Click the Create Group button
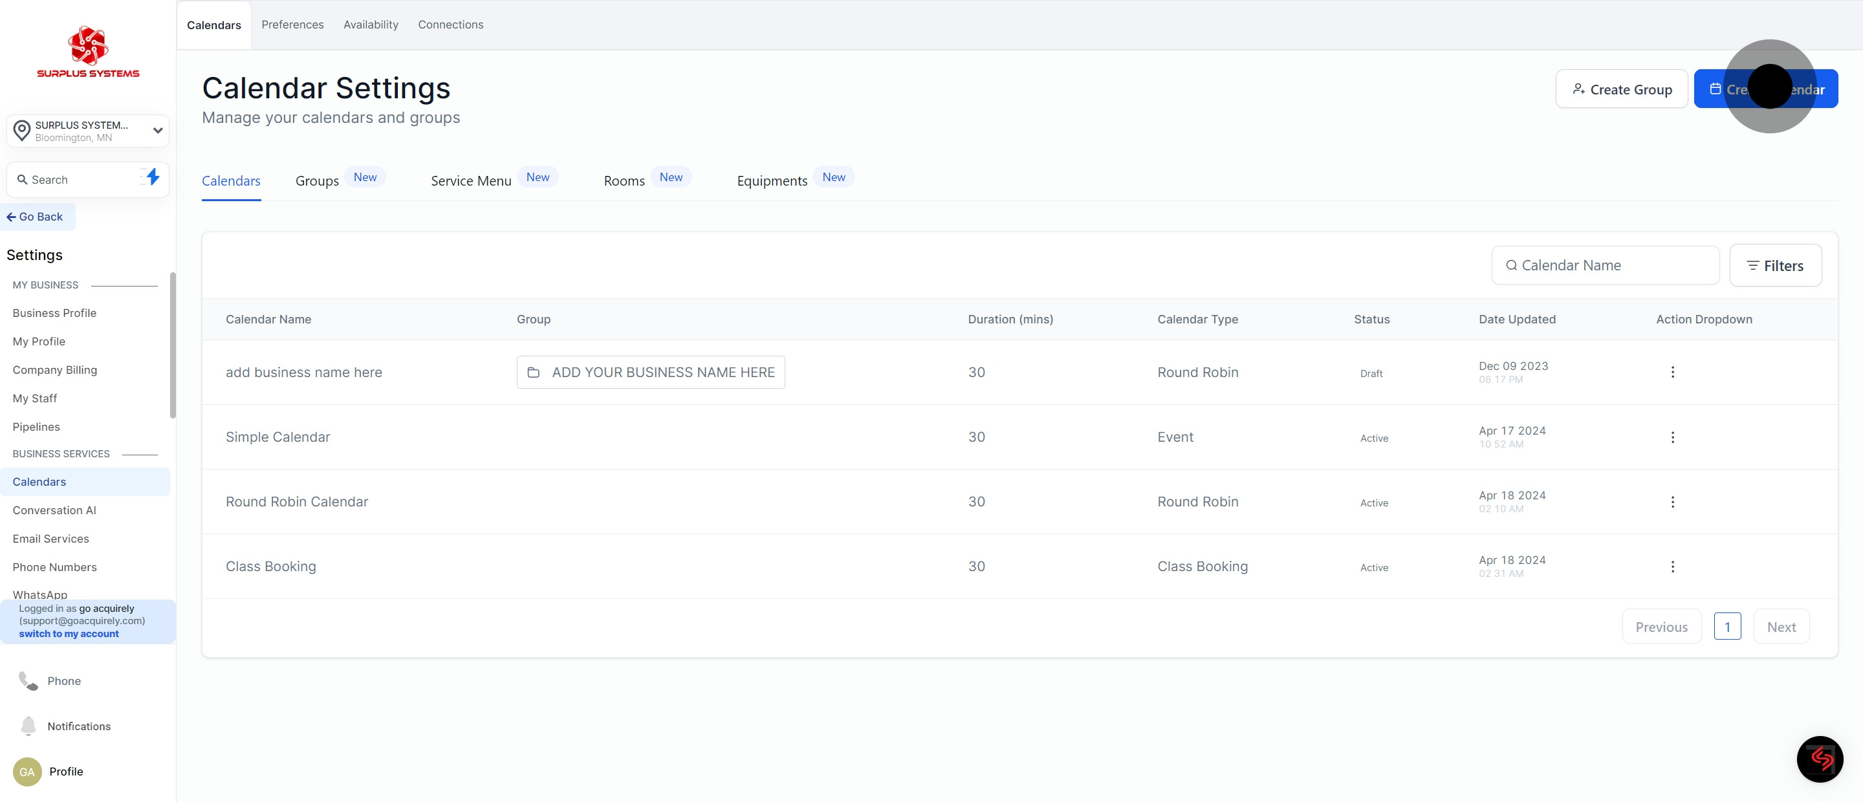 point(1622,88)
